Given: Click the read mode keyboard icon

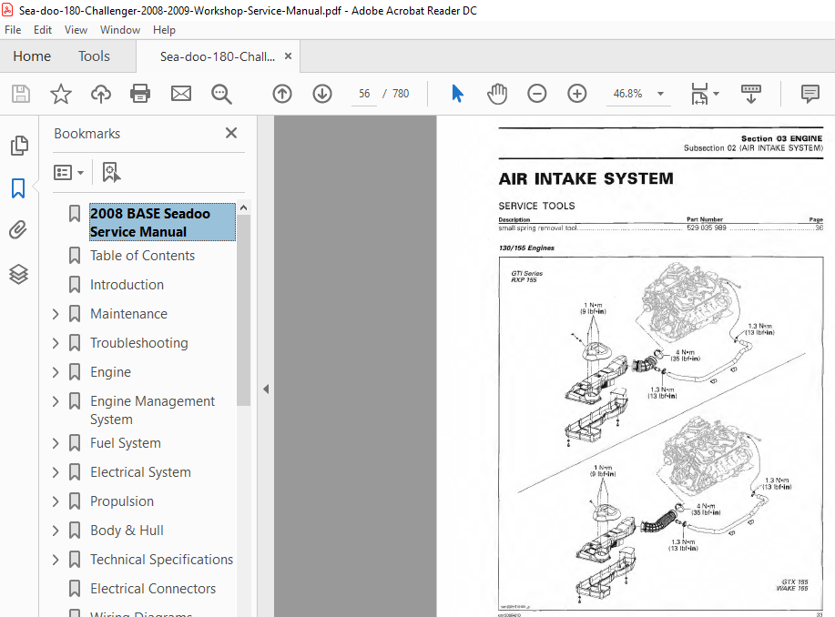Looking at the screenshot, I should click(751, 94).
